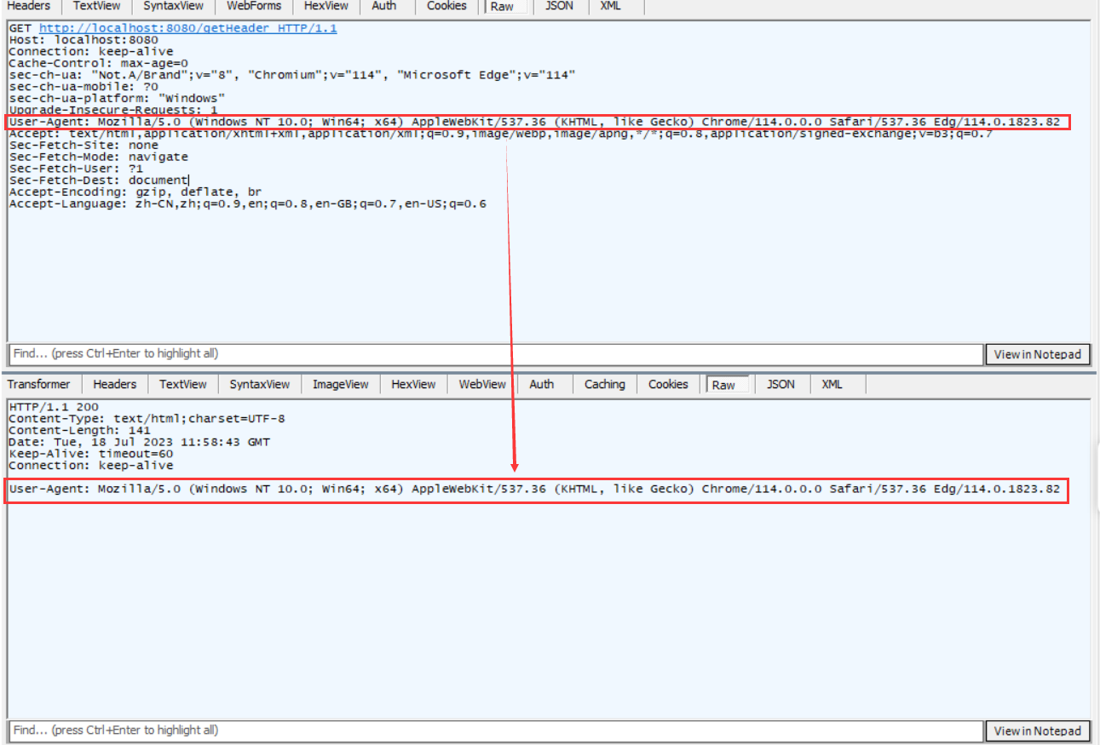The height and width of the screenshot is (745, 1100).
Task: Click the 'Upgrade-Insecure-Requests: 1' line
Action: (x=113, y=110)
